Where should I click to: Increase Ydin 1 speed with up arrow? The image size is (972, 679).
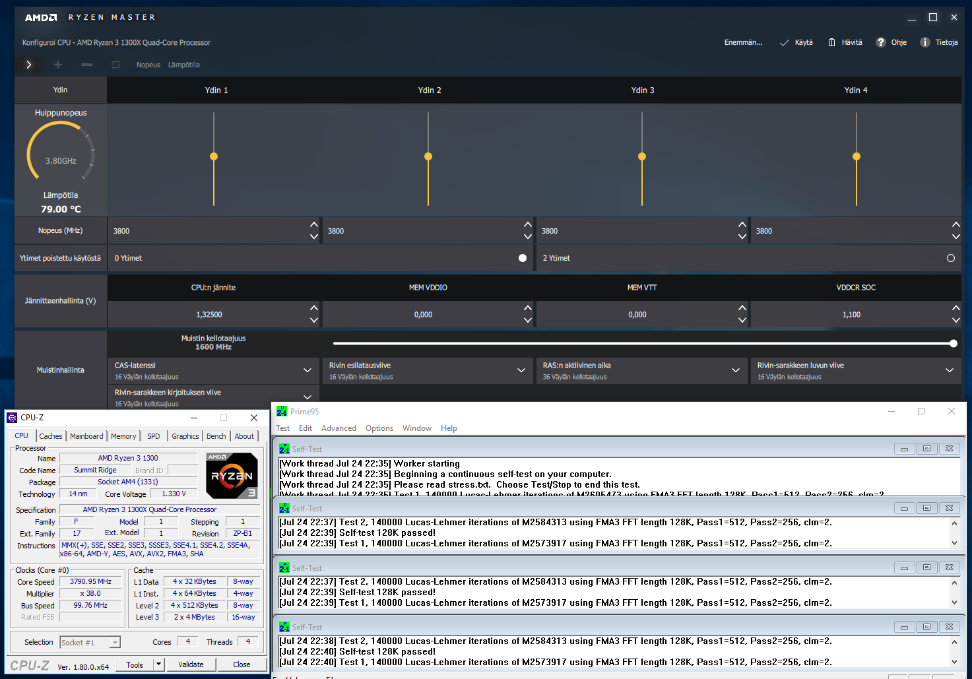click(314, 224)
